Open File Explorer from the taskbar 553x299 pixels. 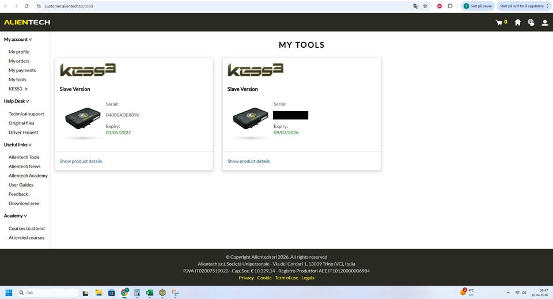pyautogui.click(x=99, y=293)
